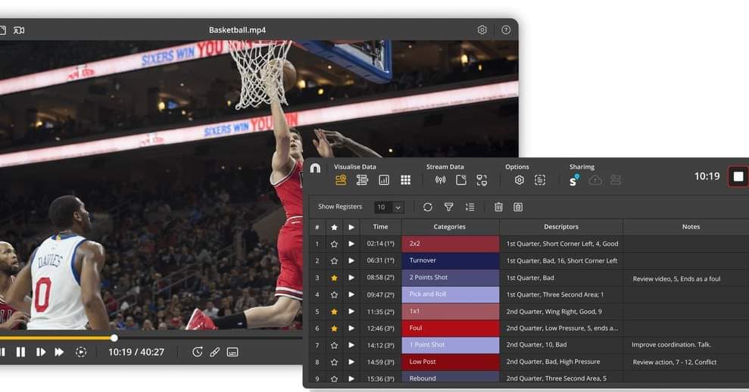The height and width of the screenshot is (392, 749).
Task: Select the orange Visualise Data register view icon
Action: [x=341, y=180]
